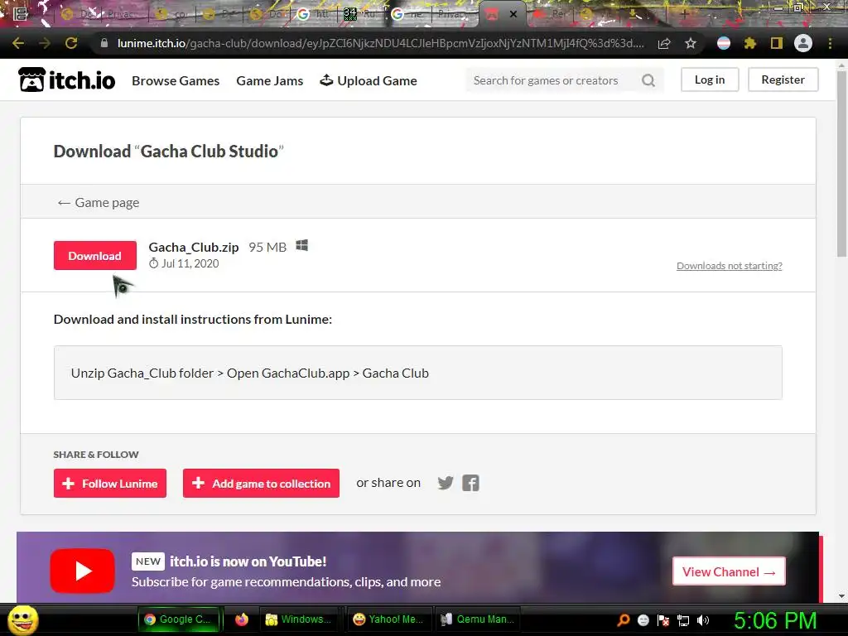Screen dimensions: 848x636
Task: Switch to Google Chrome taskbar button
Action: [x=181, y=619]
